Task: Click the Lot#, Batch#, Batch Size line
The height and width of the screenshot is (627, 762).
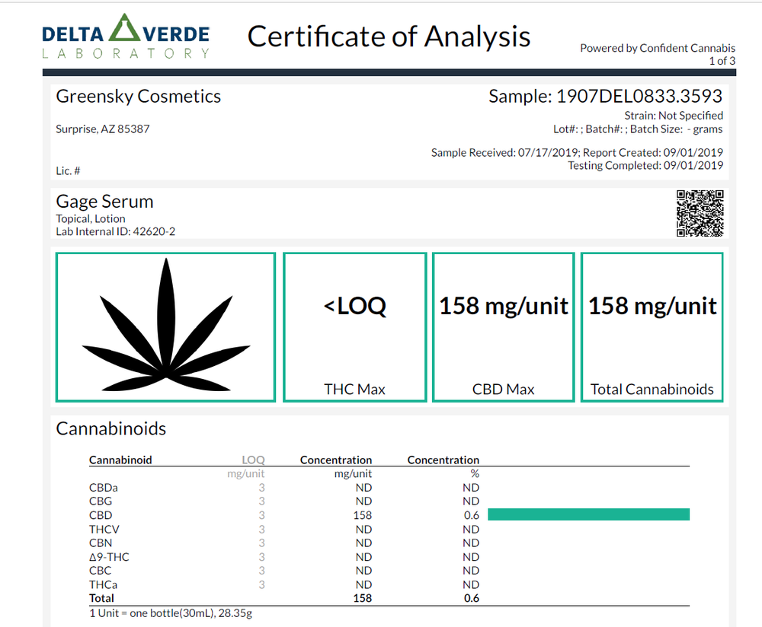Action: [x=638, y=129]
